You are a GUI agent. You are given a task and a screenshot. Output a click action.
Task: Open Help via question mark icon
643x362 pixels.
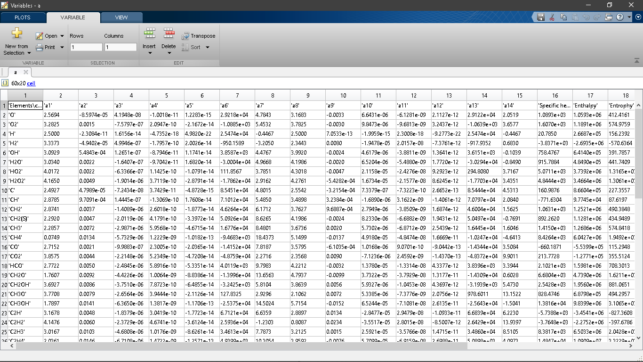point(620,17)
